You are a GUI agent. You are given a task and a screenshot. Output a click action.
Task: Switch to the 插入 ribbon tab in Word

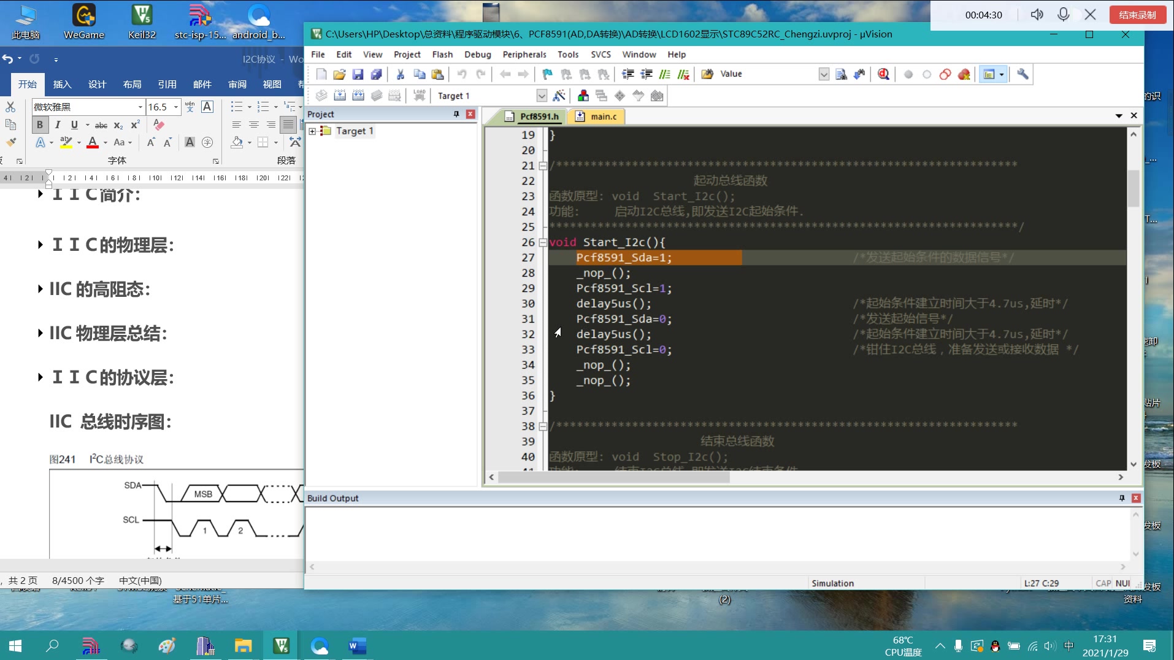pyautogui.click(x=62, y=85)
